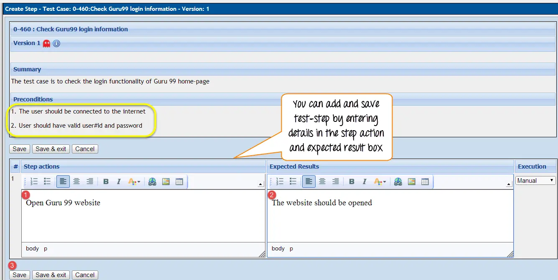Click the bottom Save button

20,275
